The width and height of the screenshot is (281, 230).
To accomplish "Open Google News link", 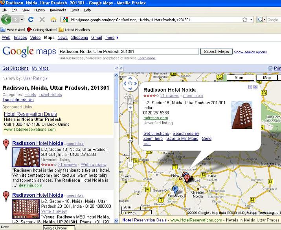I will pos(62,38).
